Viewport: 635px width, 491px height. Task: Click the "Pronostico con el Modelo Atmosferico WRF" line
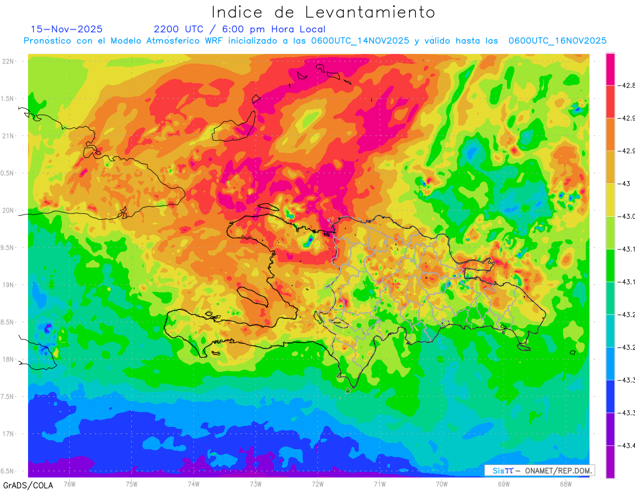315,40
